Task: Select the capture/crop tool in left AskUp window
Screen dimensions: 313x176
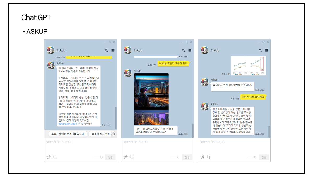Action: [x=55, y=157]
